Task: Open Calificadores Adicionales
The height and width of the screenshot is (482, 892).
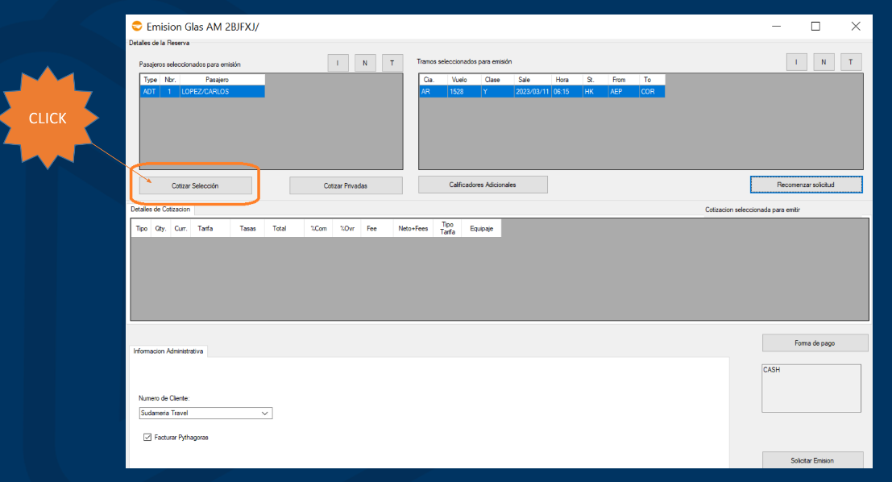Action: pyautogui.click(x=483, y=185)
